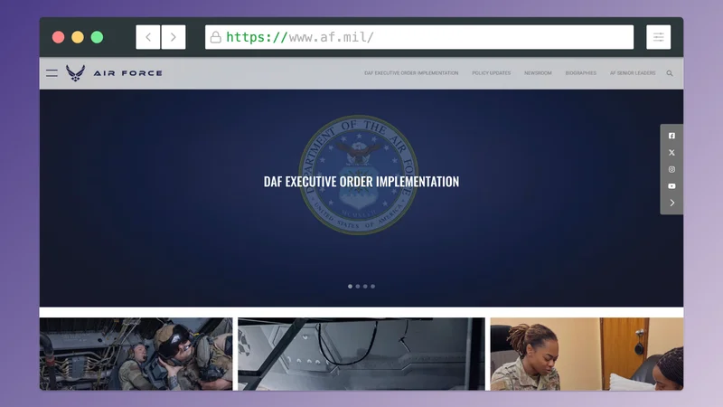Open the browser menu button right of address bar
The image size is (723, 407).
(658, 37)
